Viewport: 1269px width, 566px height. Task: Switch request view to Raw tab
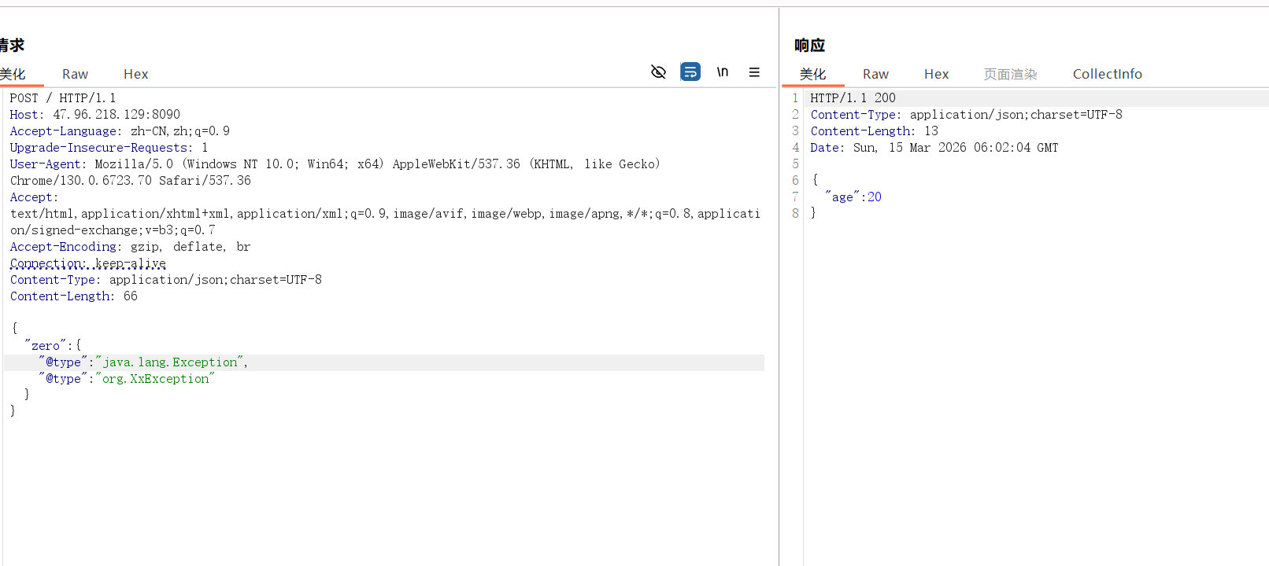(x=75, y=74)
